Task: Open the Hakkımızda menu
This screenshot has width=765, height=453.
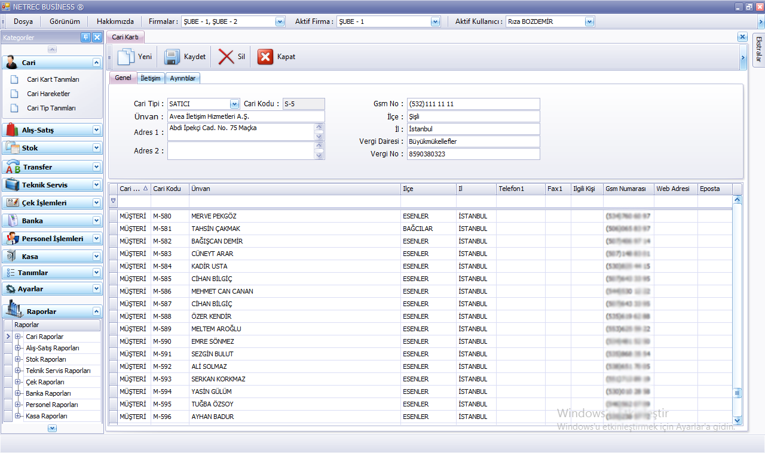Action: pos(115,21)
